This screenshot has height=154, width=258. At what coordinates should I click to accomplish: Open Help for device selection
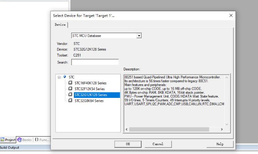pos(220,144)
